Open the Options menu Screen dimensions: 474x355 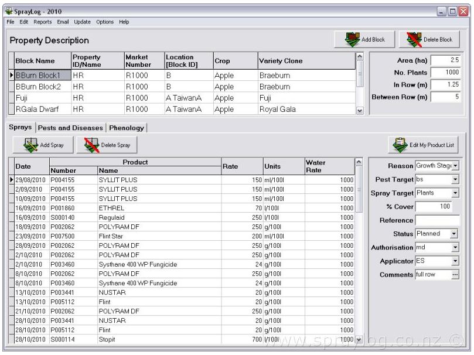pos(105,22)
